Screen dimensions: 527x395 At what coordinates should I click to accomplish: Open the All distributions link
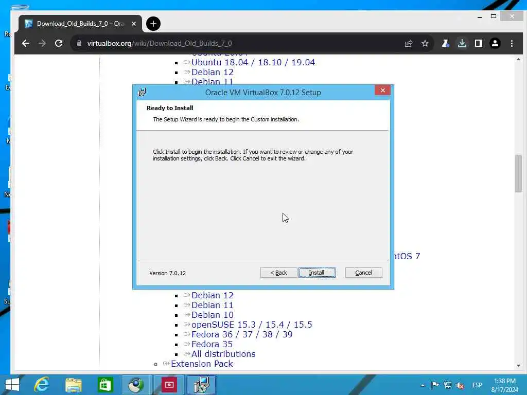tap(223, 354)
